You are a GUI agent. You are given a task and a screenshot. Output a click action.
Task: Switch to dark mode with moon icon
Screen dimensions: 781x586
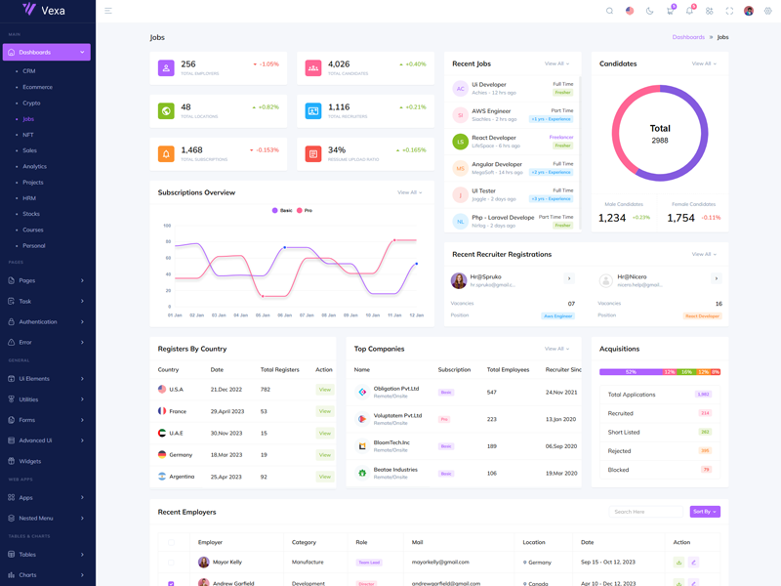pos(650,11)
